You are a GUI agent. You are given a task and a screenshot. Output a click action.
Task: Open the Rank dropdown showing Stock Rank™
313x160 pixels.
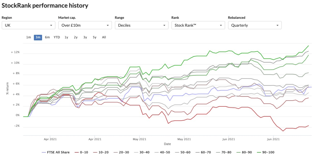[x=198, y=25]
